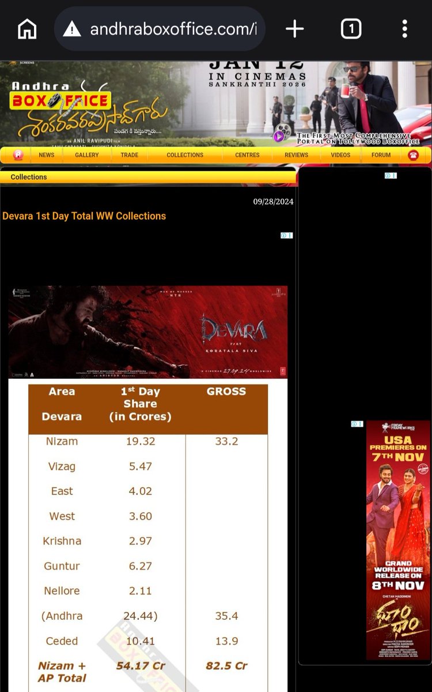432x692 pixels.
Task: Tap the browser home icon
Action: (x=27, y=28)
